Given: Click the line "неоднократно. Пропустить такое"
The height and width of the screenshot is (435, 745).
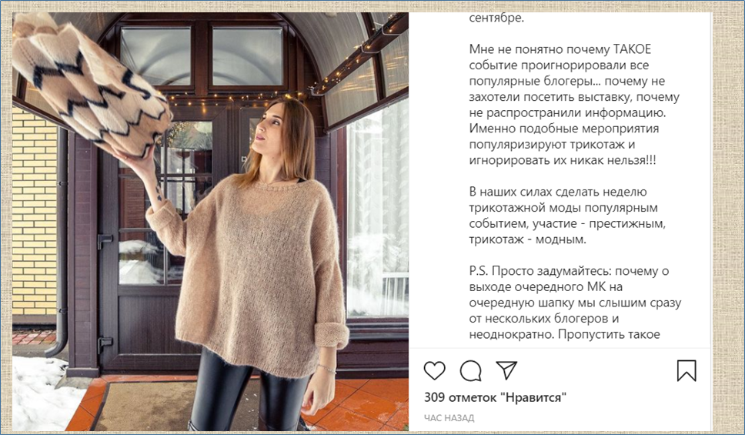Looking at the screenshot, I should [x=564, y=334].
